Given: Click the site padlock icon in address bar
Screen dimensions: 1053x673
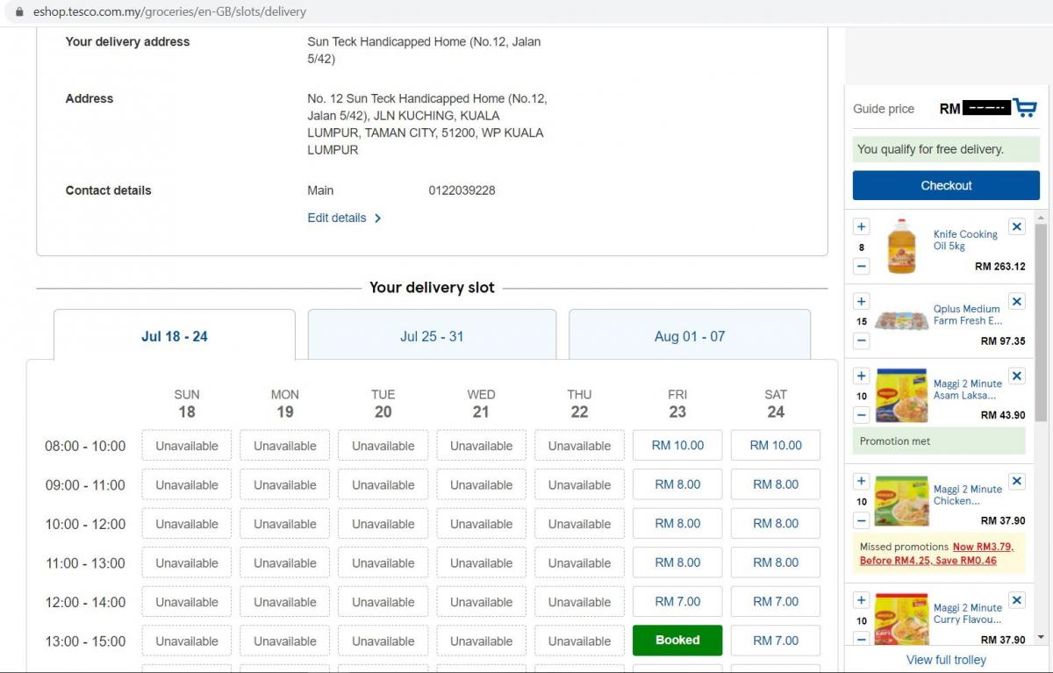Looking at the screenshot, I should [19, 12].
